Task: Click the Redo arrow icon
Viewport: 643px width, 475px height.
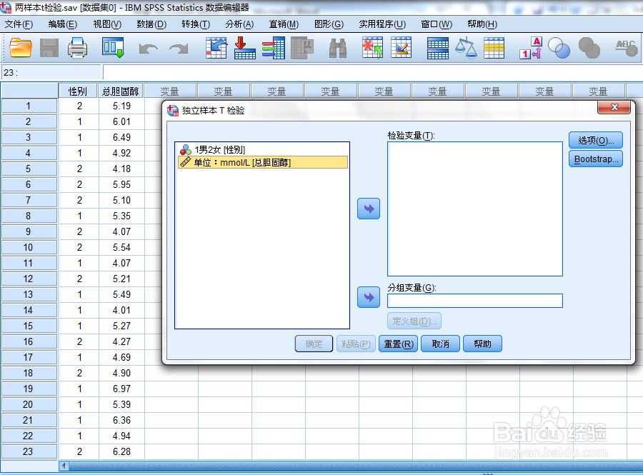Action: point(179,49)
